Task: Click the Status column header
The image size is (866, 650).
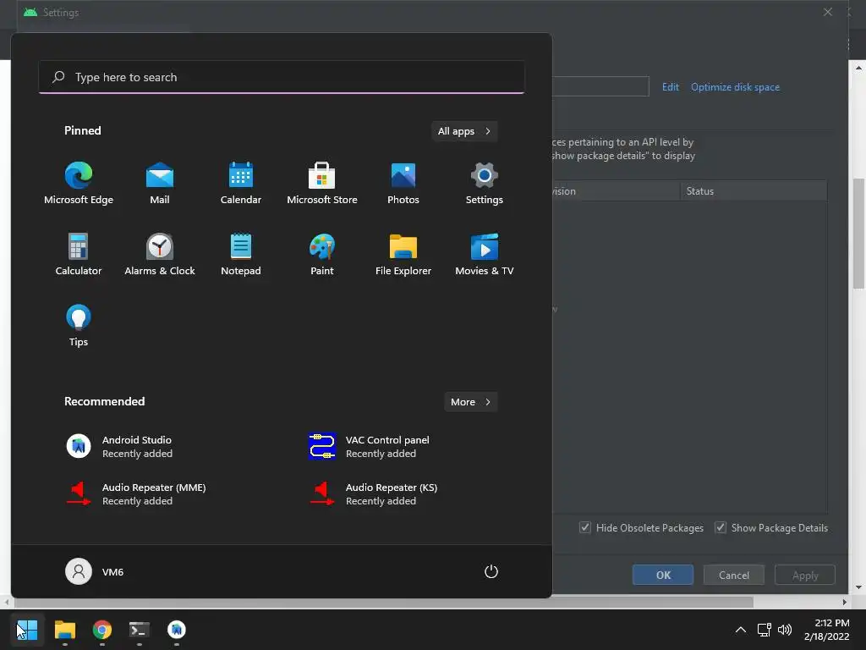Action: 754,191
